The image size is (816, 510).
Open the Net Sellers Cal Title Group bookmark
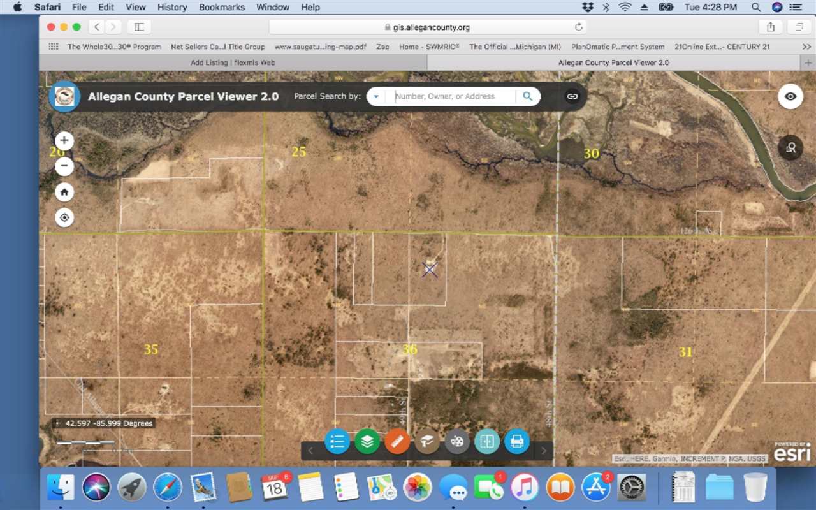(217, 47)
